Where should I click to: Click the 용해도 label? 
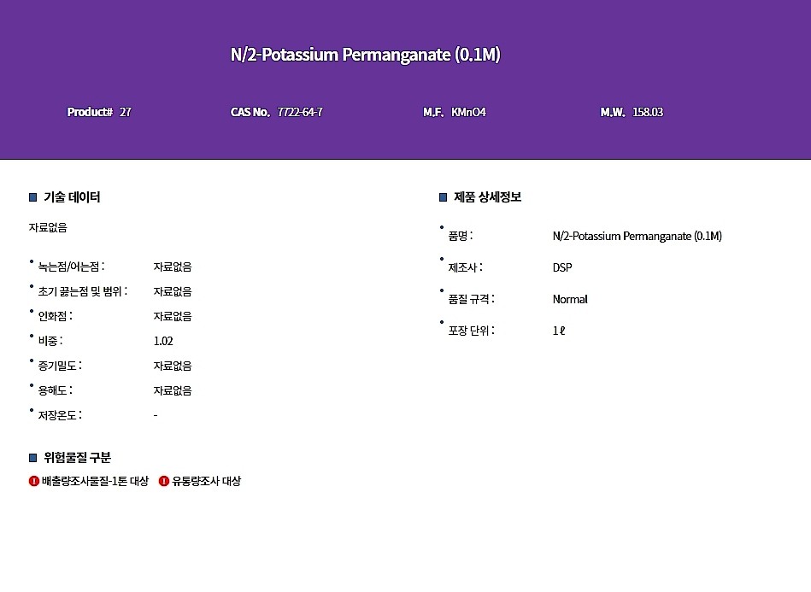(x=56, y=391)
